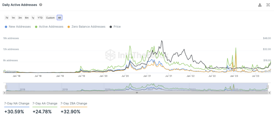Select the YTD range button

click(40, 18)
